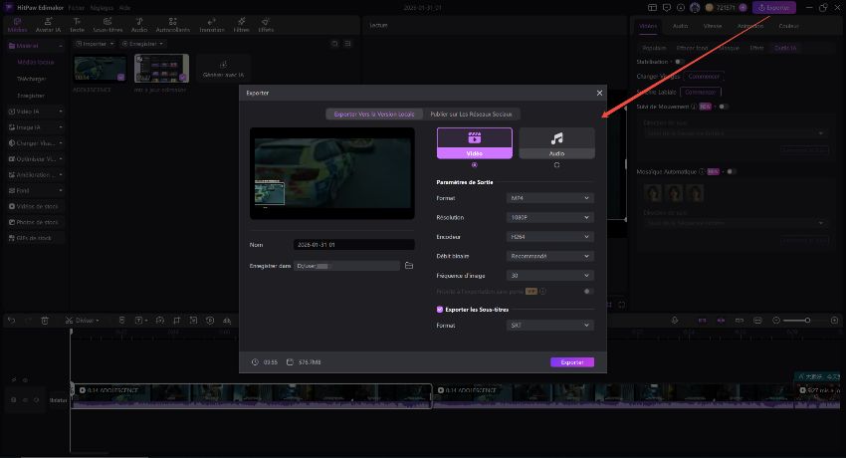Click the Enregistrer dans path field
The image size is (846, 458).
pos(346,266)
